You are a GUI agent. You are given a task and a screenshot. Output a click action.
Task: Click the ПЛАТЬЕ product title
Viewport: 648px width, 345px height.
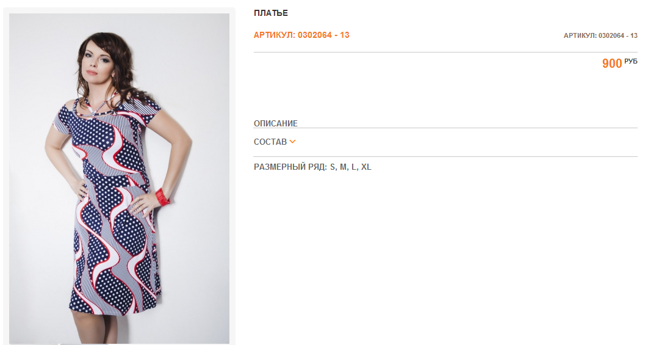coord(271,13)
